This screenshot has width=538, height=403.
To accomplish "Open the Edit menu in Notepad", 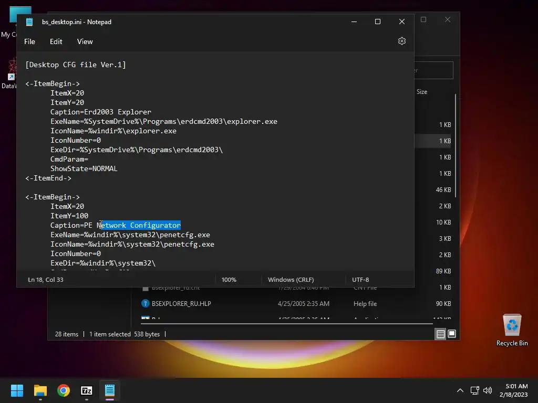I will (56, 41).
